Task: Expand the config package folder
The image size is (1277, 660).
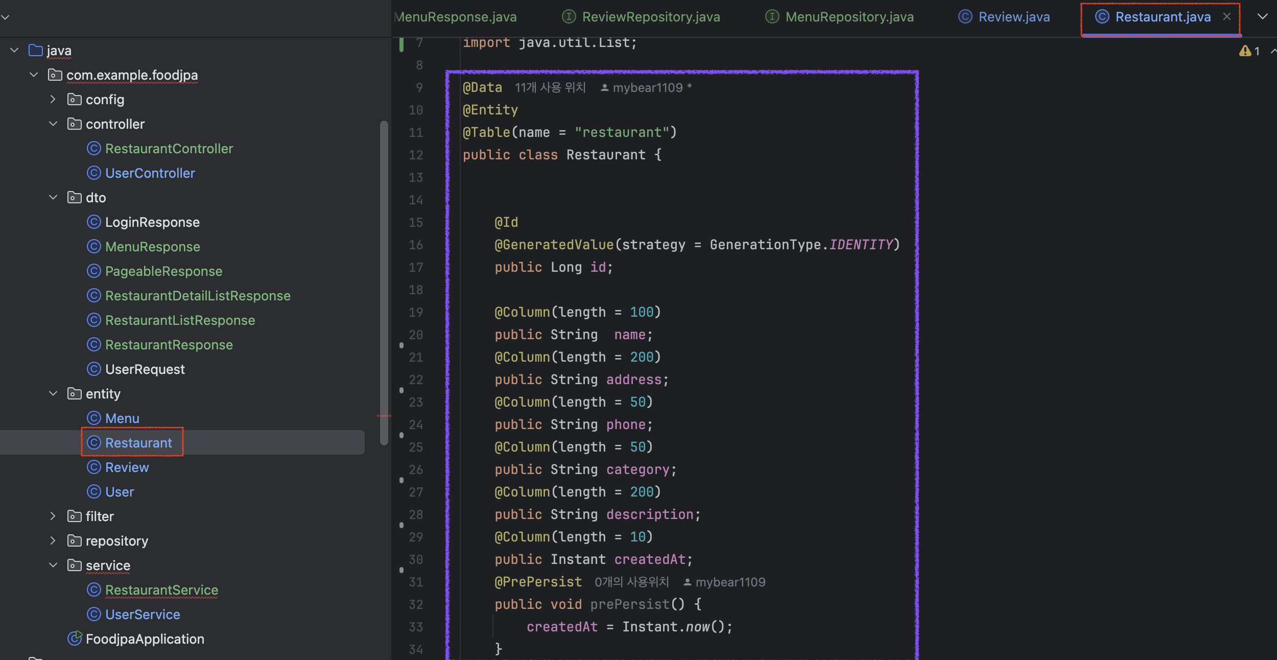Action: point(53,100)
